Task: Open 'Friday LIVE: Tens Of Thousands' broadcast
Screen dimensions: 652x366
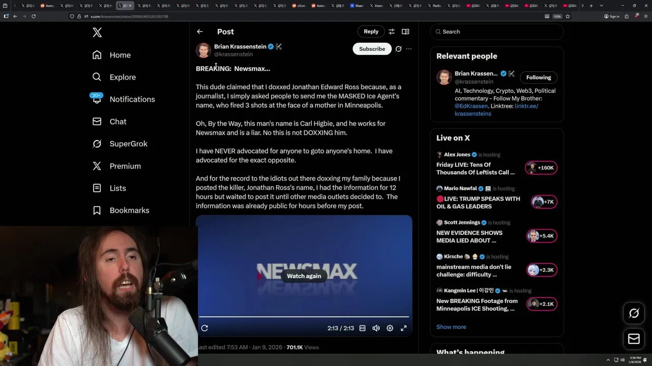Action: (476, 168)
